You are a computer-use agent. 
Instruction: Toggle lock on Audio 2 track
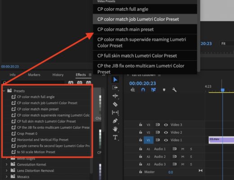pos(140,157)
